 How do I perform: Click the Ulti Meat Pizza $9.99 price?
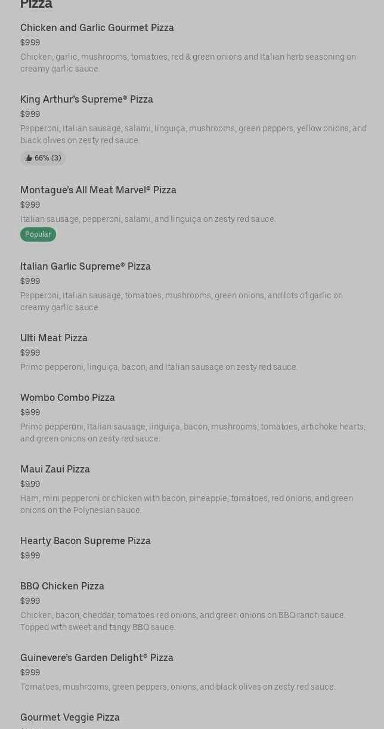[x=30, y=353]
